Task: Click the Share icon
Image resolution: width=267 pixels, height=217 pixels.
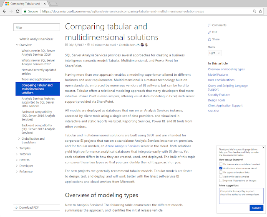Action: (x=209, y=39)
